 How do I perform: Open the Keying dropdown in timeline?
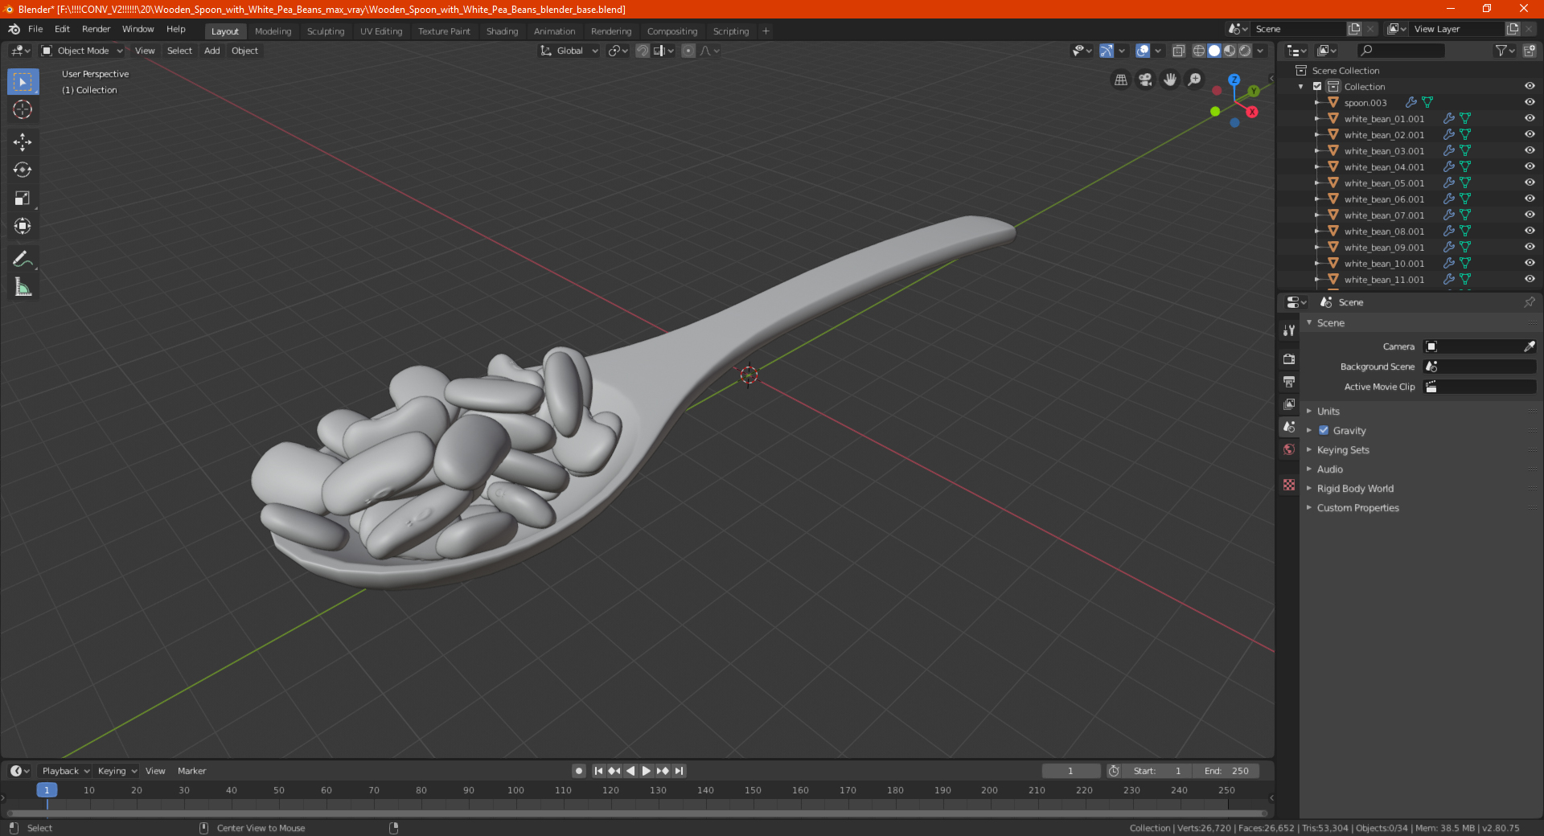click(117, 771)
